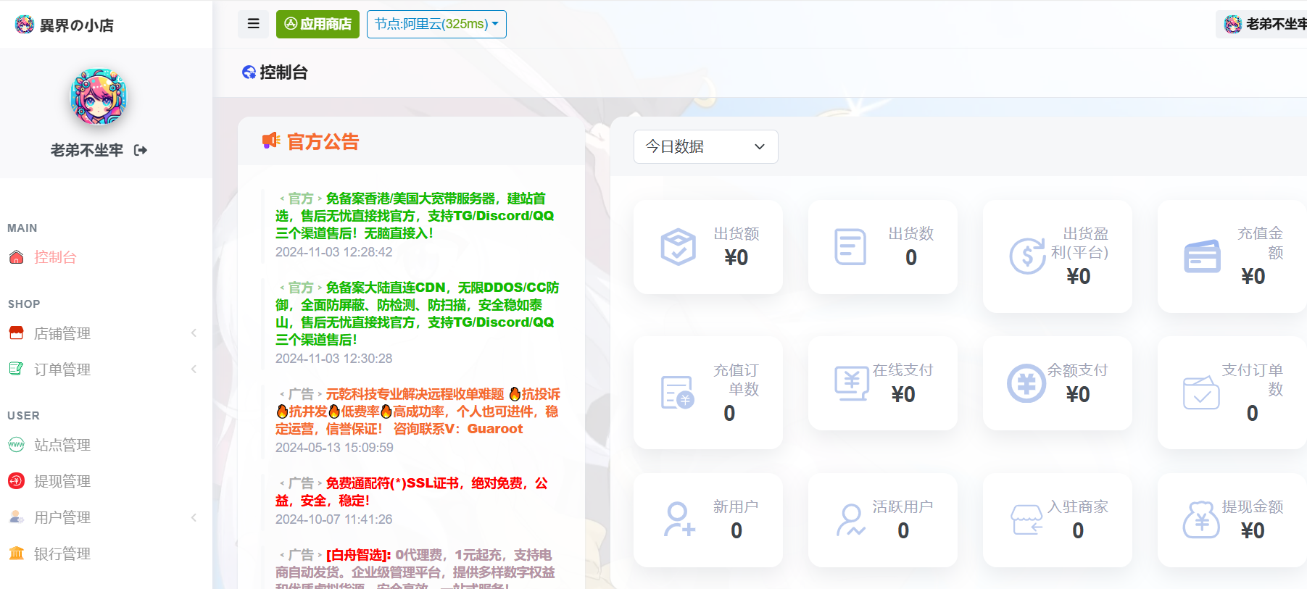Click the 店铺管理 shop icon
This screenshot has width=1307, height=589.
point(16,333)
